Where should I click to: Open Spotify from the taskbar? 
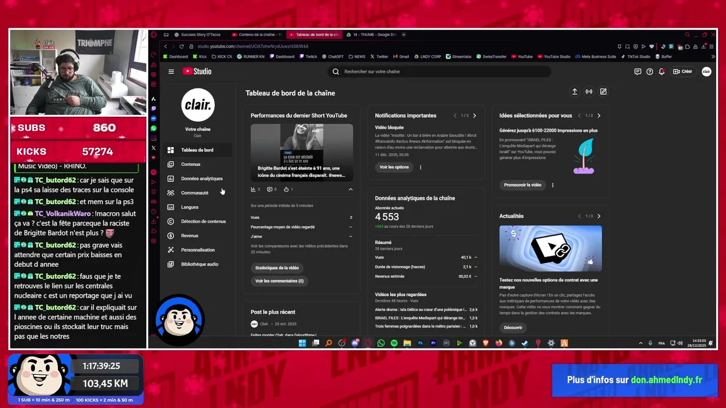[x=394, y=343]
